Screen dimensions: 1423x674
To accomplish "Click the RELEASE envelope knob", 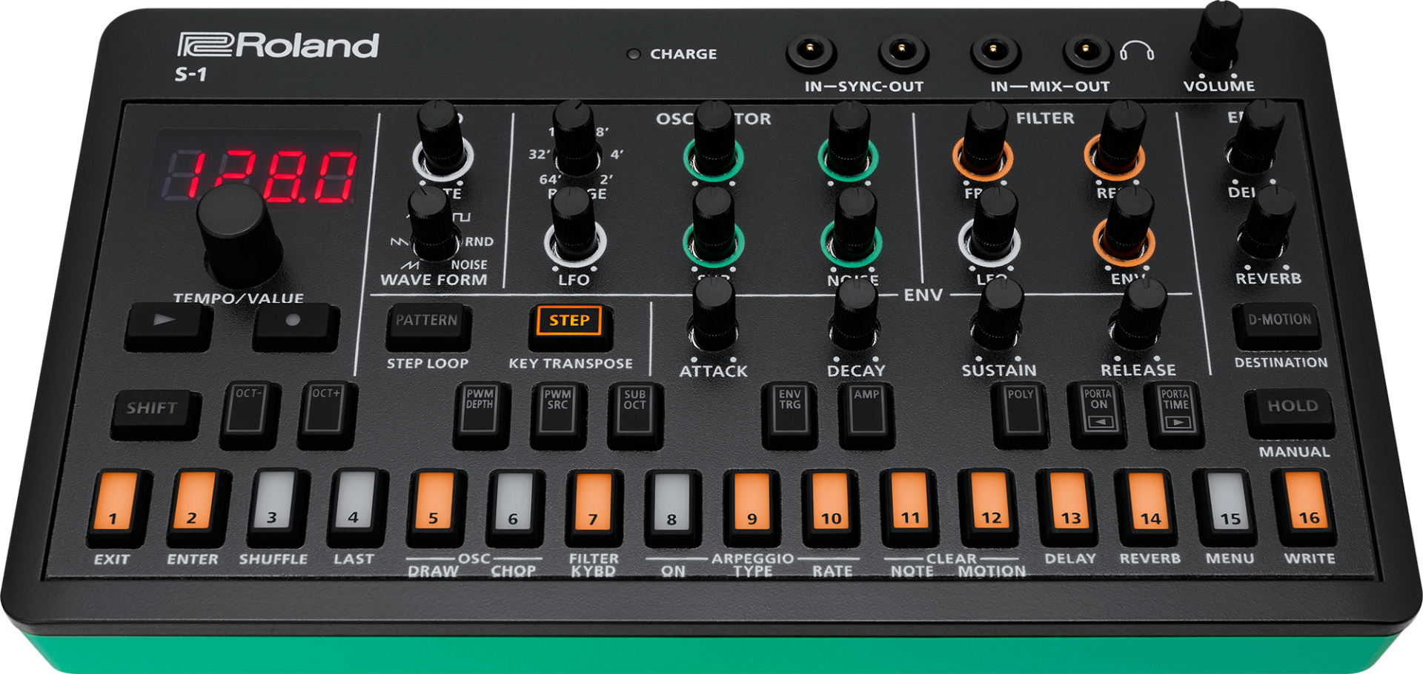I will [x=1138, y=314].
